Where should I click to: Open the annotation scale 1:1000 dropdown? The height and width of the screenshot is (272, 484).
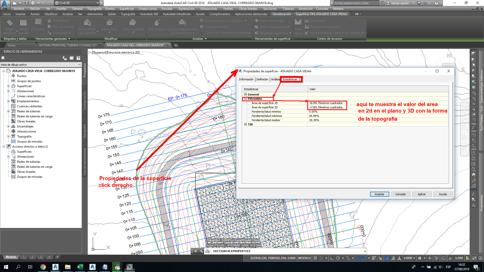click(x=409, y=258)
